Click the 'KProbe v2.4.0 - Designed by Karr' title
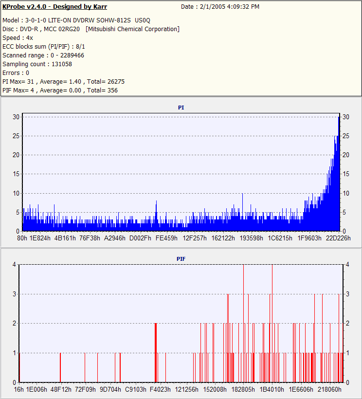This screenshot has height=399, width=362. click(x=54, y=7)
